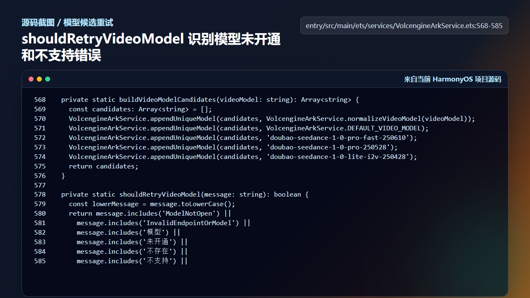Click the heading line '和不支持错误'
The height and width of the screenshot is (298, 530).
click(x=61, y=55)
